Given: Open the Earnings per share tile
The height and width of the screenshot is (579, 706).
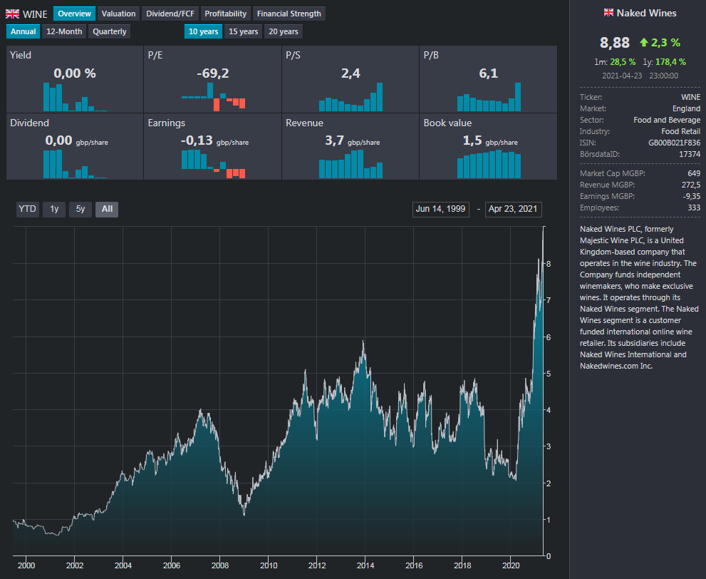Looking at the screenshot, I should pos(212,146).
